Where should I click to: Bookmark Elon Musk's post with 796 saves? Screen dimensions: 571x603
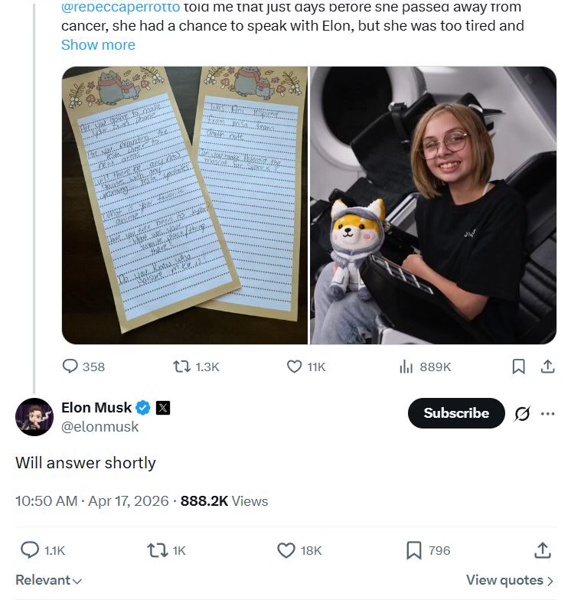414,550
